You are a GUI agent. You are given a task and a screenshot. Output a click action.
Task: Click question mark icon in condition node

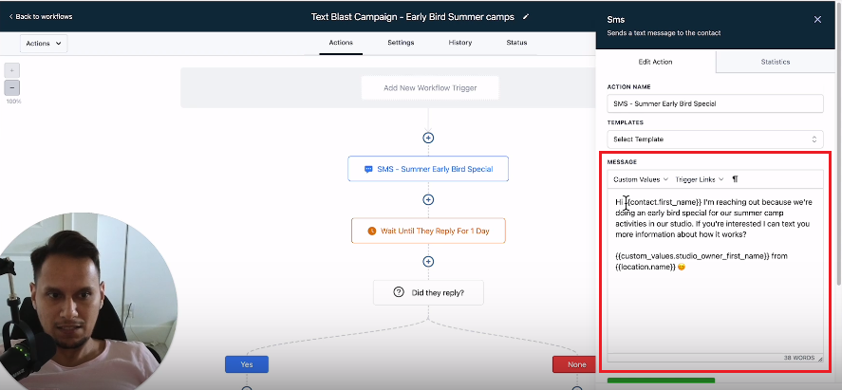click(x=399, y=293)
